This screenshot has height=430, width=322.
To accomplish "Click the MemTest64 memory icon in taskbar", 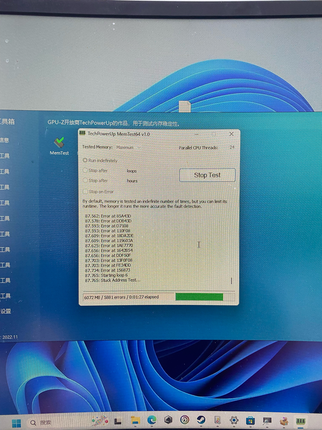I will click(301, 421).
